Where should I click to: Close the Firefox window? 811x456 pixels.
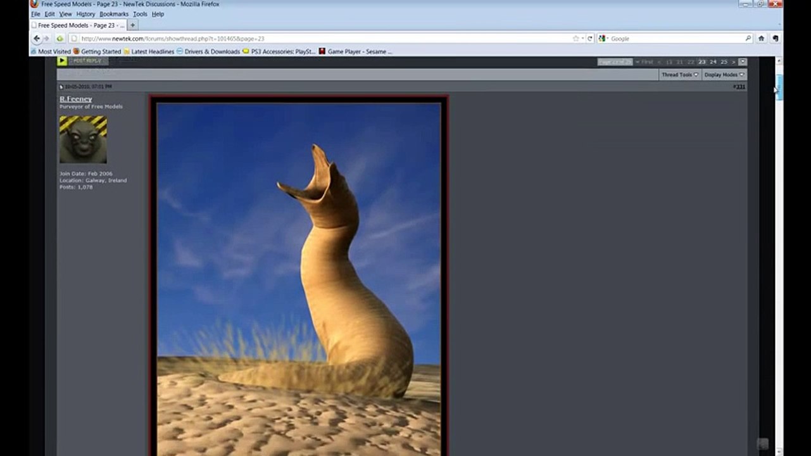coord(776,4)
